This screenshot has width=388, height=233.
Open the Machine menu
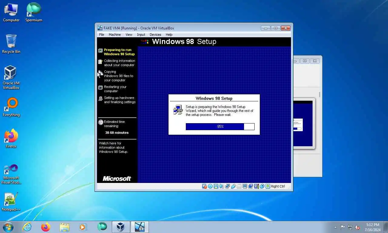(115, 35)
